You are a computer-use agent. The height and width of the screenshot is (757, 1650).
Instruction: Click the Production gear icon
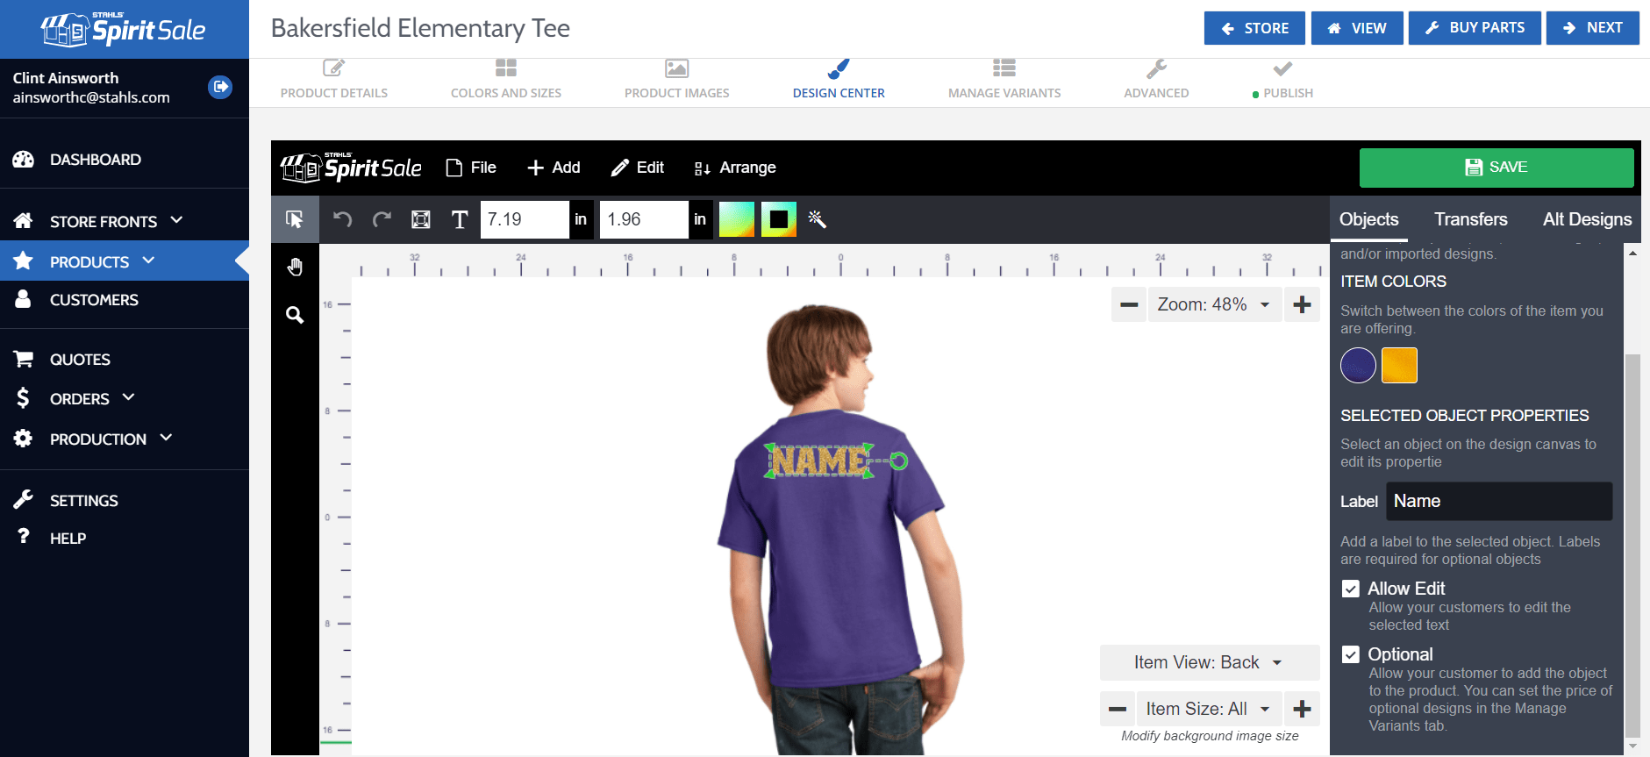click(24, 438)
